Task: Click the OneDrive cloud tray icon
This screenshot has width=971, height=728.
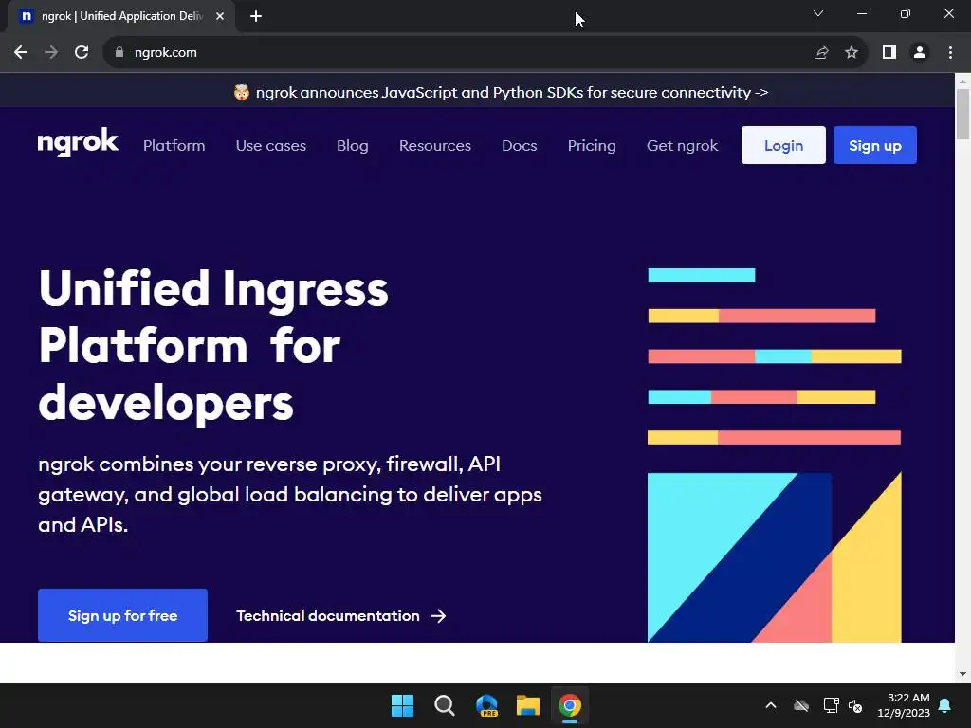Action: (x=801, y=705)
